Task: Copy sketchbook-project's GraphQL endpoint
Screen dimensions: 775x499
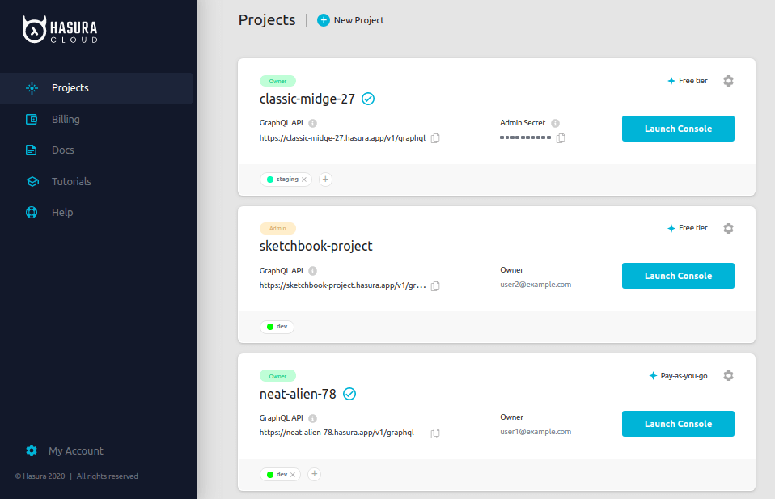Action: point(435,285)
